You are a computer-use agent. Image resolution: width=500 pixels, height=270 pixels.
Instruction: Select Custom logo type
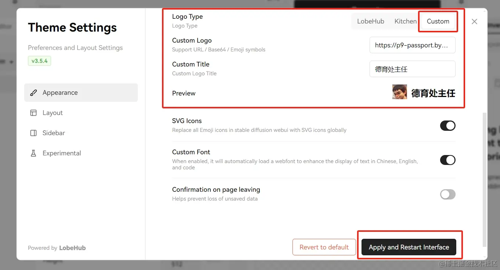(438, 21)
